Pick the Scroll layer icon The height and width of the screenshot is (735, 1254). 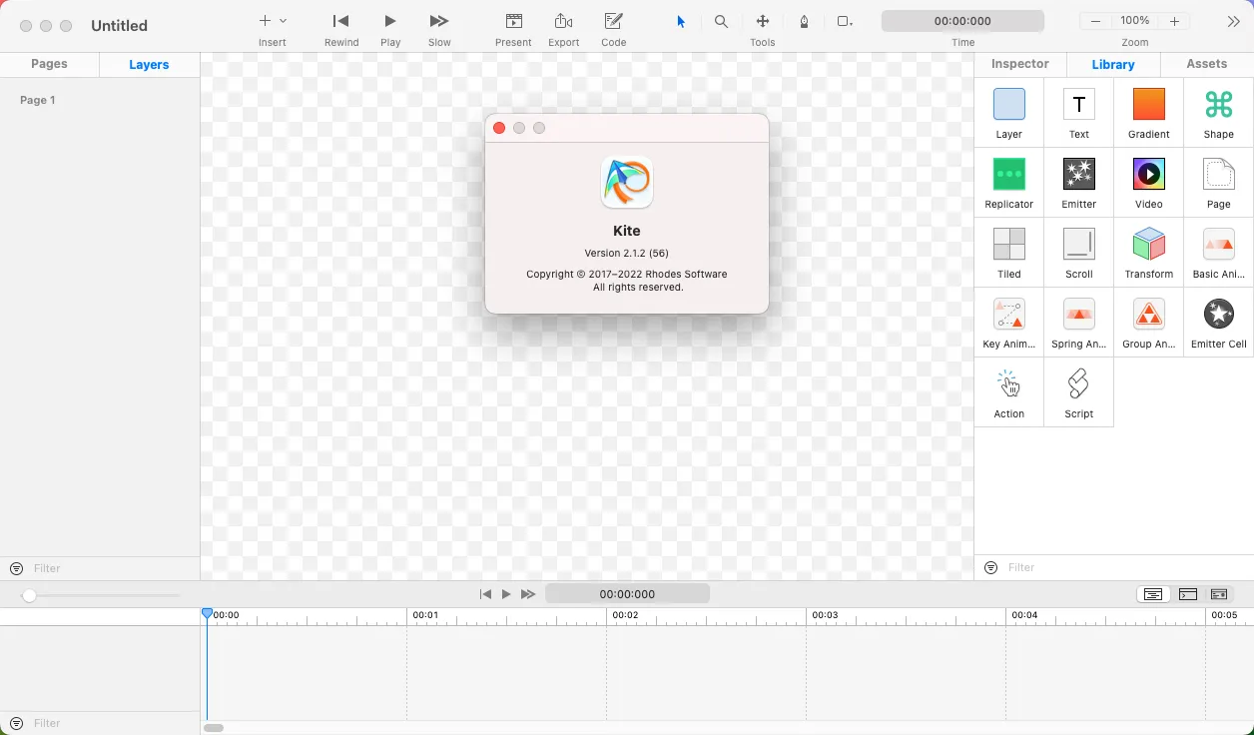[x=1078, y=245]
